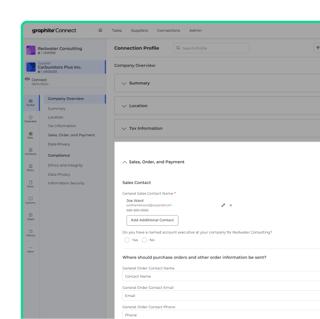Click the Redwater Consulting company name
This screenshot has height=319, width=320.
[x=60, y=49]
